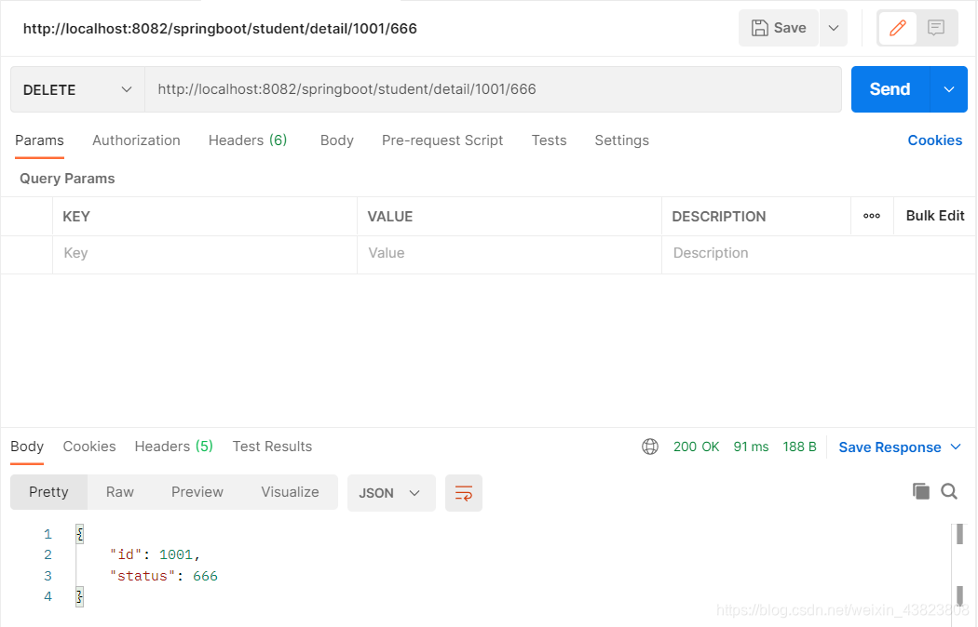978x627 pixels.
Task: Click the Save button with disk icon
Action: click(779, 28)
